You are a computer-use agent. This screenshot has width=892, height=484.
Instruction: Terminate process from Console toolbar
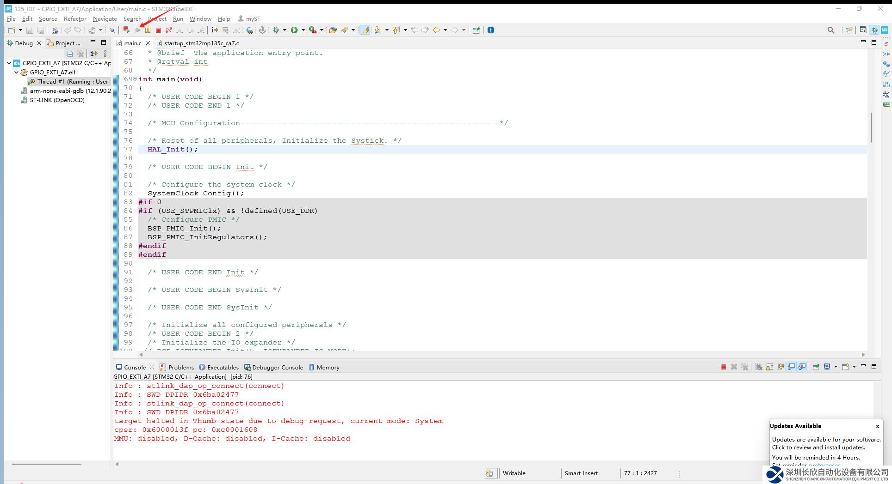[723, 367]
